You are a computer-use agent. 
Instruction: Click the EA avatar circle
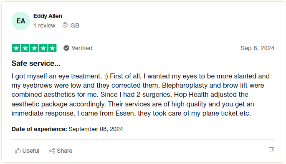tap(21, 21)
